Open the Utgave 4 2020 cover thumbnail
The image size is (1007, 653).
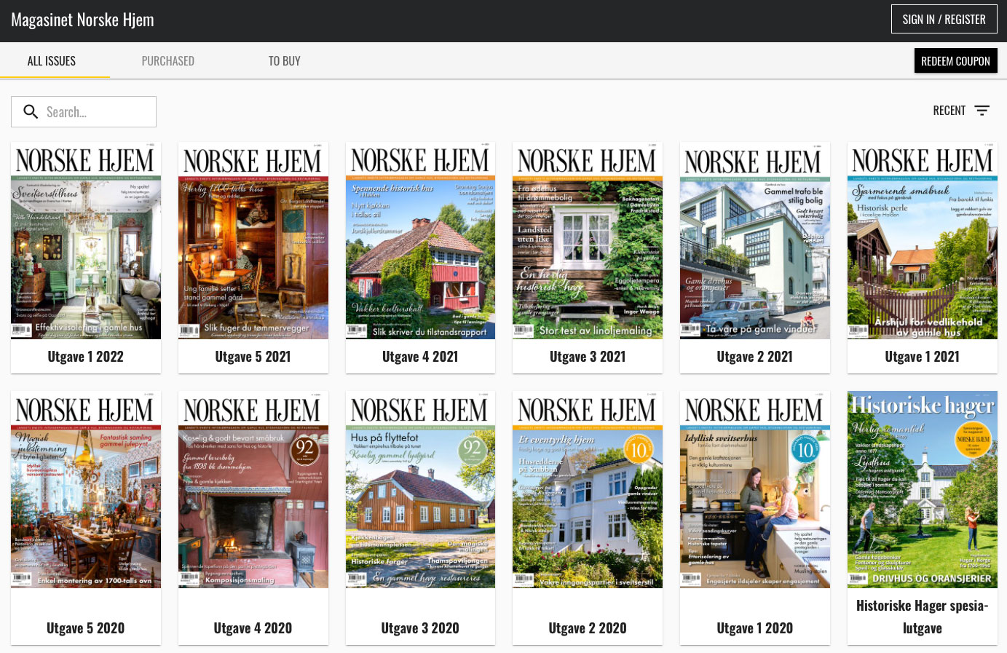click(253, 490)
